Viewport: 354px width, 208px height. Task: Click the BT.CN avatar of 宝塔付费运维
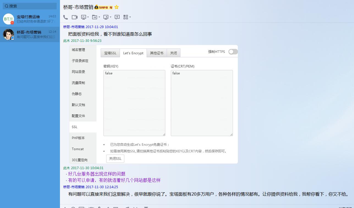click(x=9, y=19)
